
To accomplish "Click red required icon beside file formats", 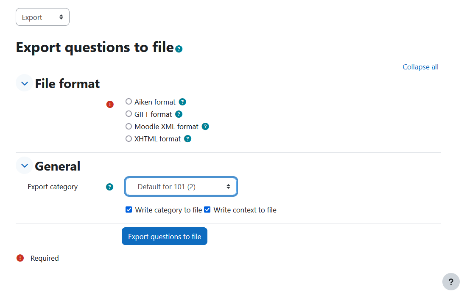I will [110, 104].
